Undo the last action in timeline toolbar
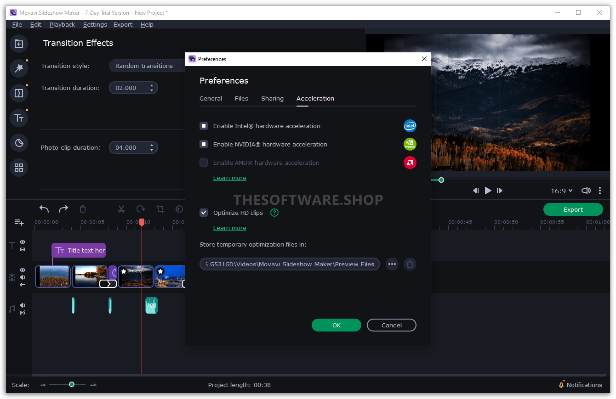Screen dimensions: 616x399 44,209
